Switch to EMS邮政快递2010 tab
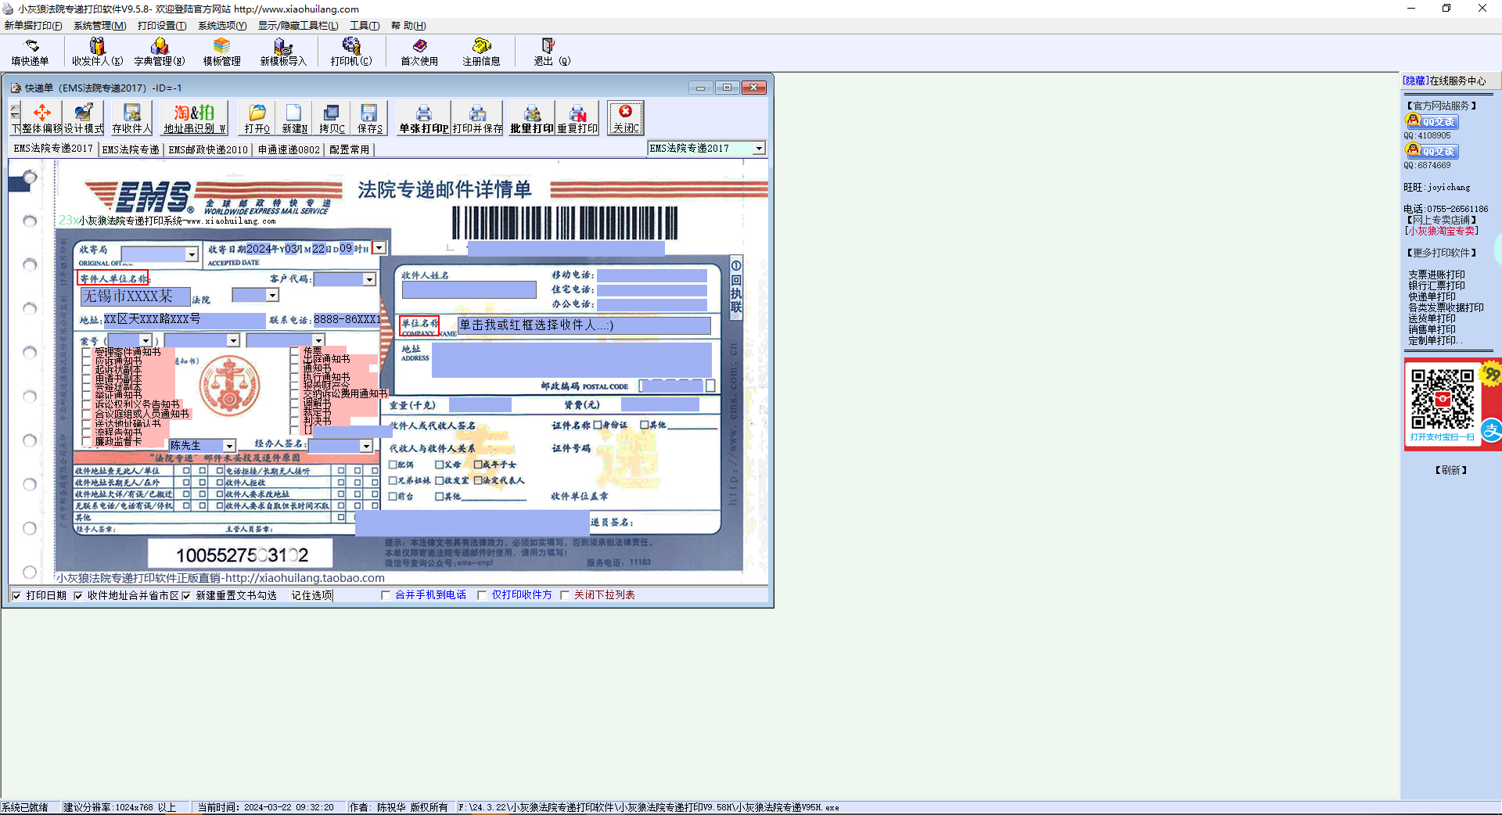Image resolution: width=1502 pixels, height=815 pixels. [208, 149]
